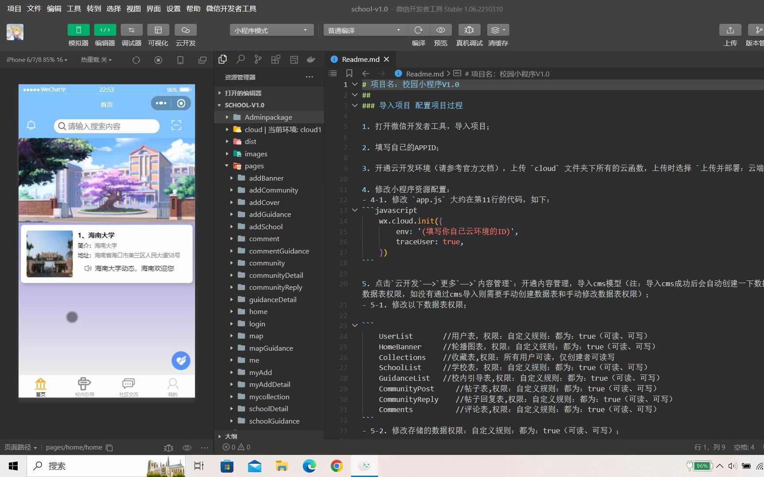
Task: Expand the 打开的编辑器 section
Action: 269,93
